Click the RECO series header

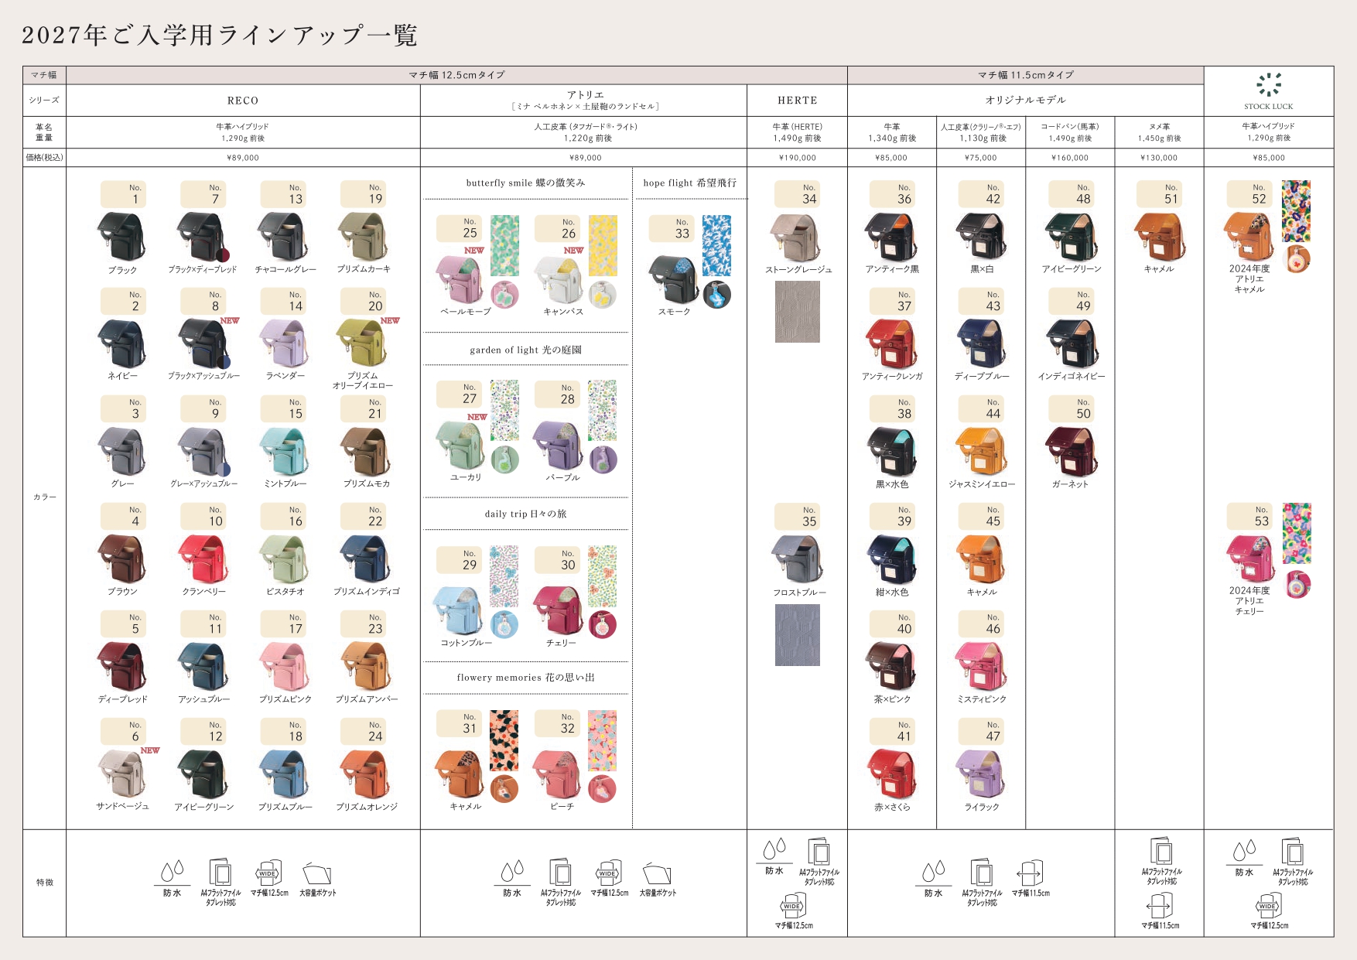(243, 101)
